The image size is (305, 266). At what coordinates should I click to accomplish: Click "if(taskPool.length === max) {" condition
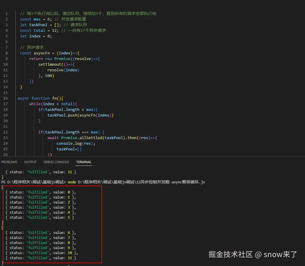(x=71, y=132)
